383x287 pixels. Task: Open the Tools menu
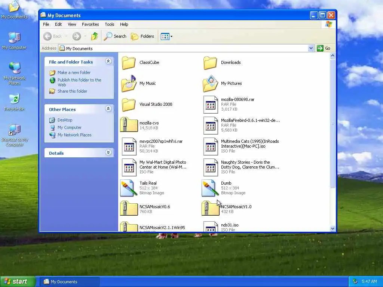tap(110, 24)
